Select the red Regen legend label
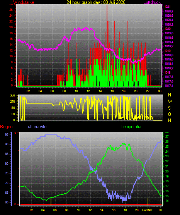Screen dimensions: 180x215 [x=6, y=127]
